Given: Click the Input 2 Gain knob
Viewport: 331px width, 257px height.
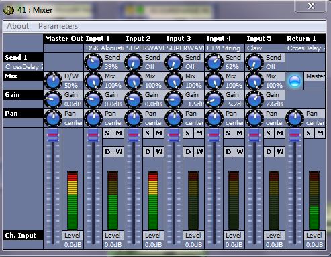Looking at the screenshot, I should (134, 100).
